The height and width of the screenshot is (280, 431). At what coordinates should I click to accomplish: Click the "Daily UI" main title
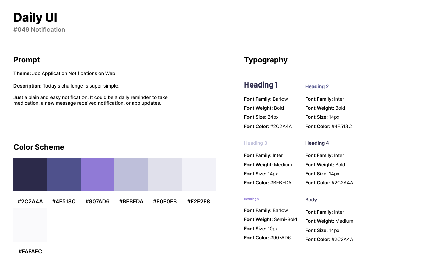(x=35, y=17)
